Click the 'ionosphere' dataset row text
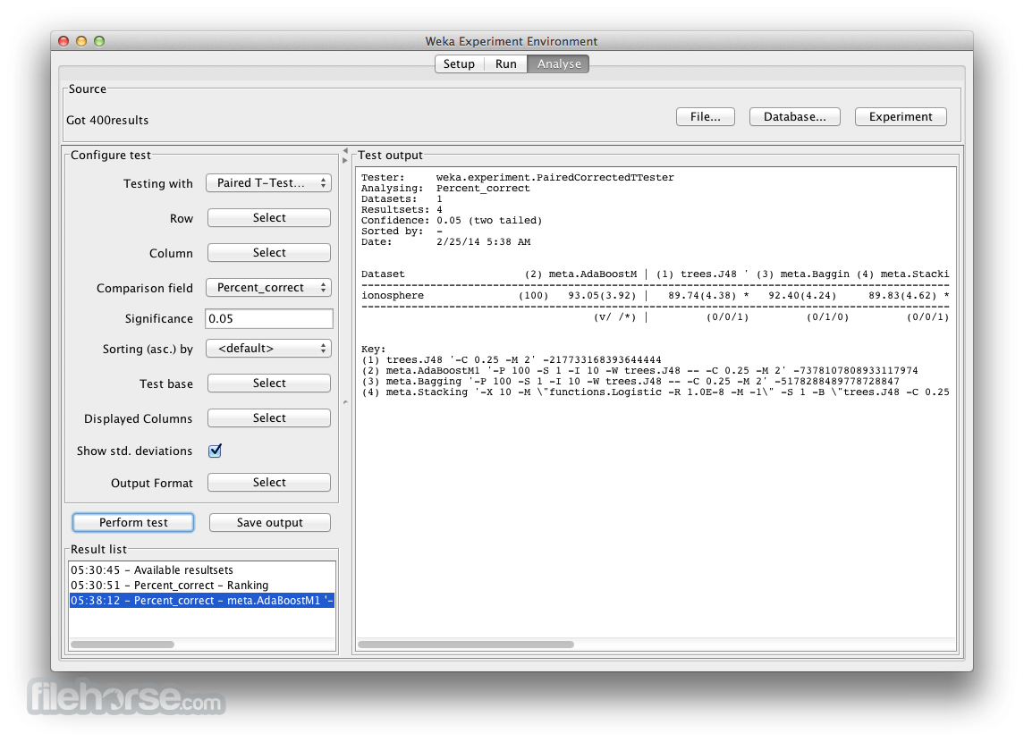 tap(393, 296)
